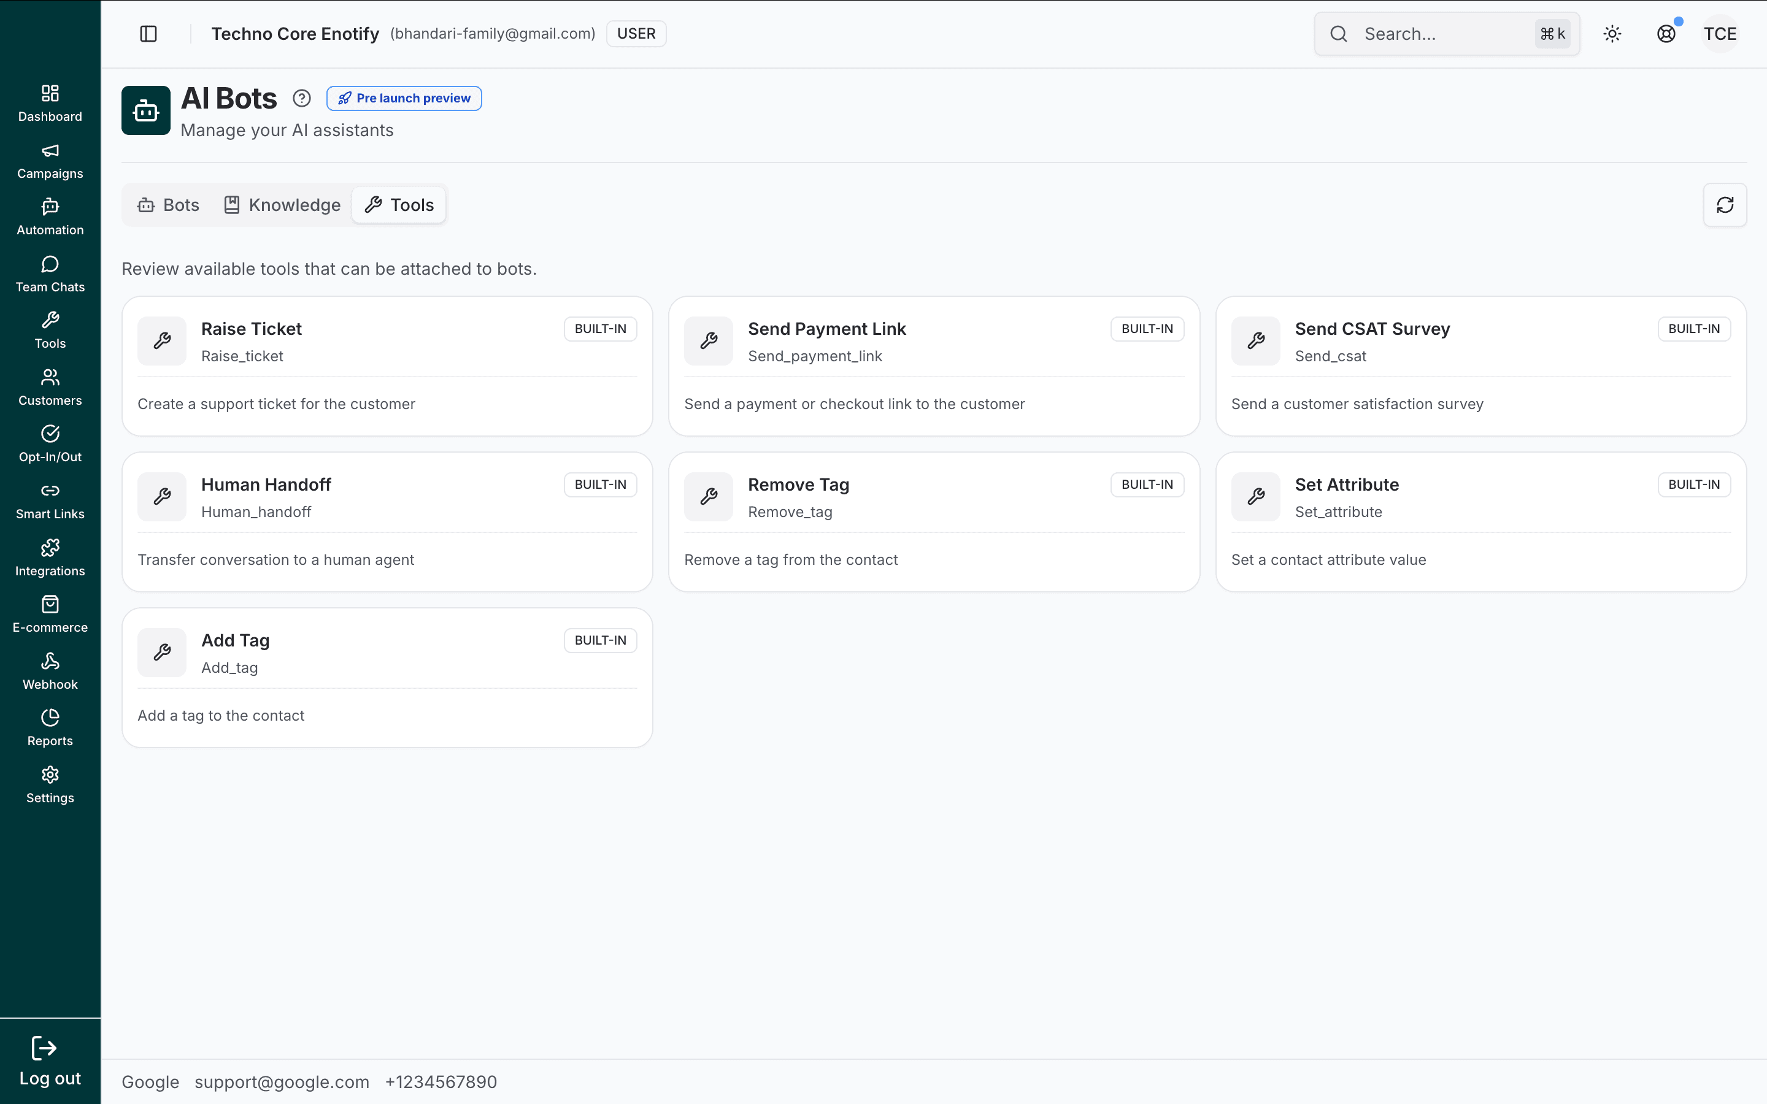Click the Remove Tag wrench icon
This screenshot has height=1104, width=1767.
pos(708,497)
